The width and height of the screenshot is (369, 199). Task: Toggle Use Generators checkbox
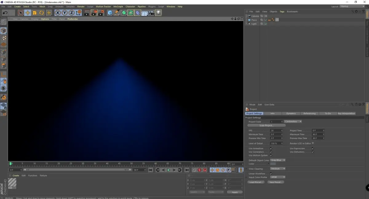click(x=271, y=152)
